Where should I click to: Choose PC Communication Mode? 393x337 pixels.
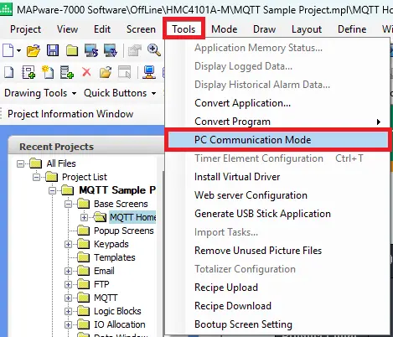point(277,140)
